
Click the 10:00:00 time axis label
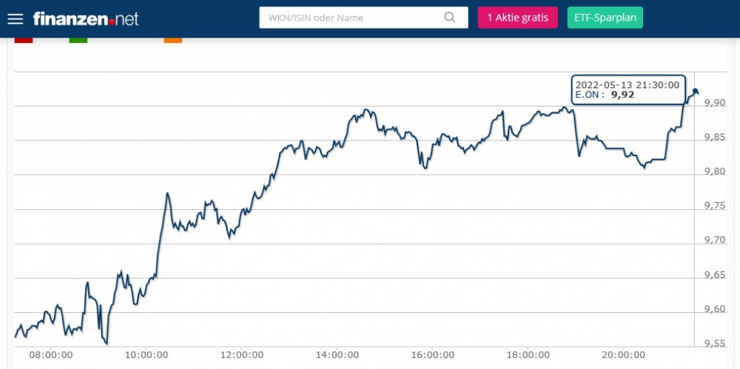[147, 355]
